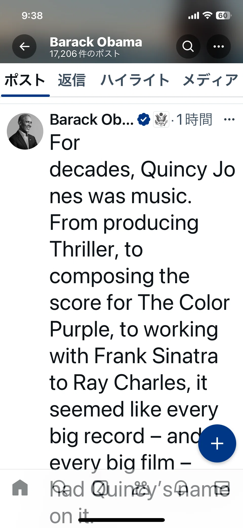The width and height of the screenshot is (243, 528).
Task: Open the messages envelope tab
Action: point(222,488)
